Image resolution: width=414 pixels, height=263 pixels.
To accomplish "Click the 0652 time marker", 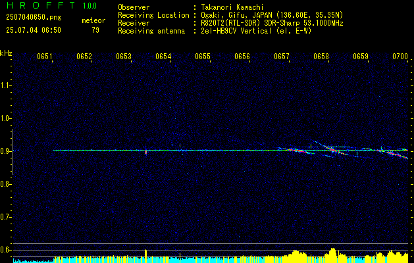I will [84, 57].
